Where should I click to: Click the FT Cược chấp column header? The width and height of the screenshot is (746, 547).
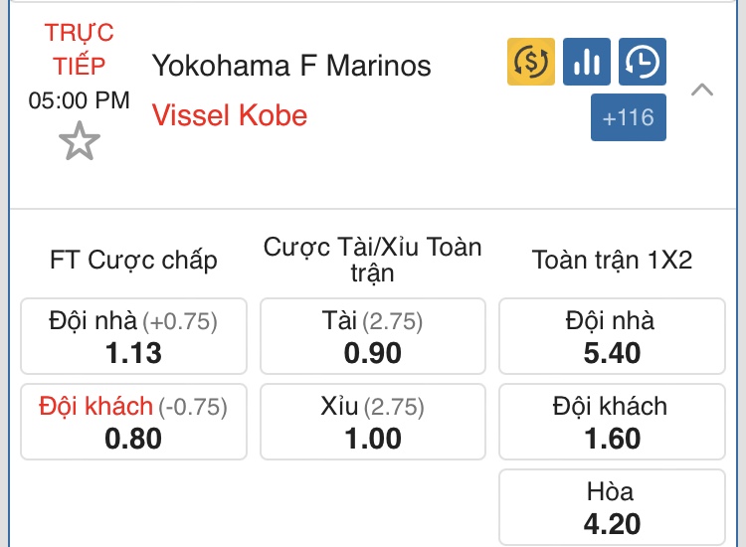click(x=133, y=261)
